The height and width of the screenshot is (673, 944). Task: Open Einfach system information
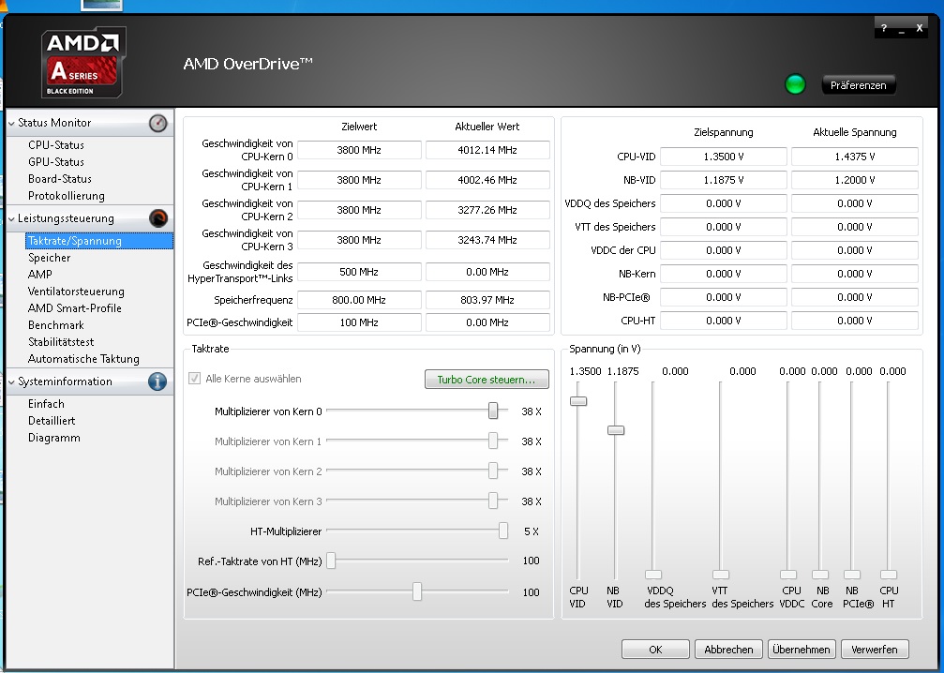click(x=46, y=404)
